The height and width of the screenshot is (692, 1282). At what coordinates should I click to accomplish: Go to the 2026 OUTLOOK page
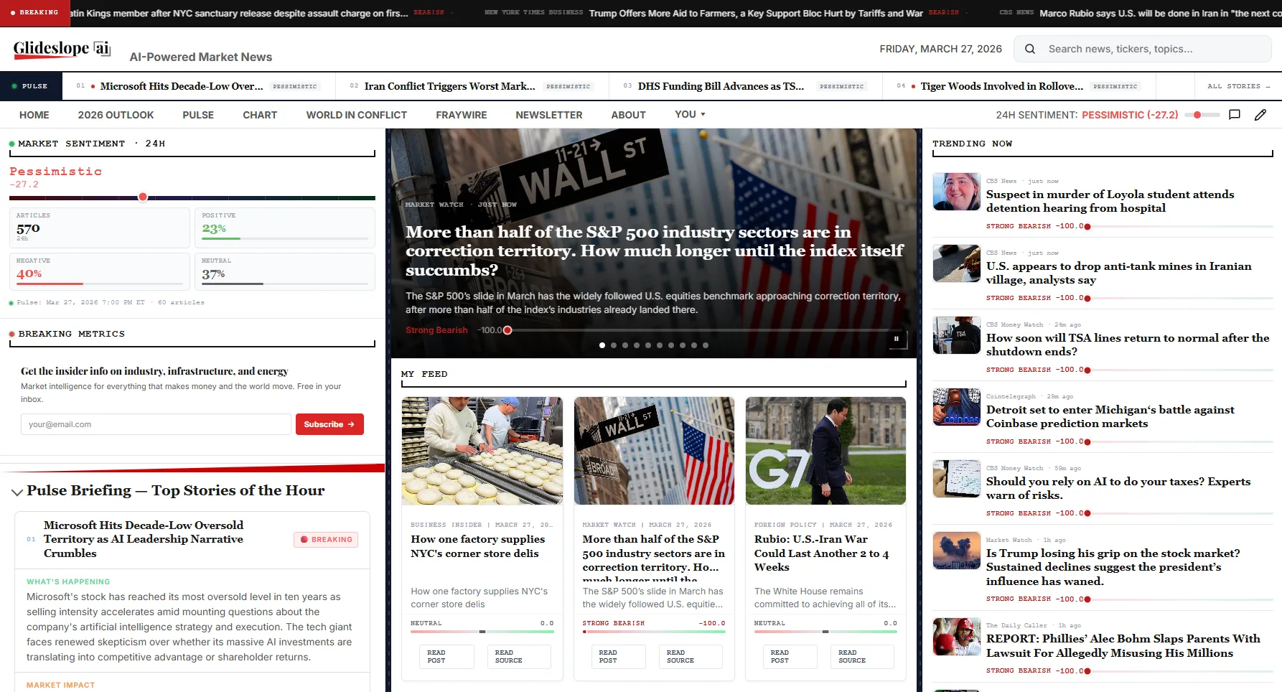point(116,115)
